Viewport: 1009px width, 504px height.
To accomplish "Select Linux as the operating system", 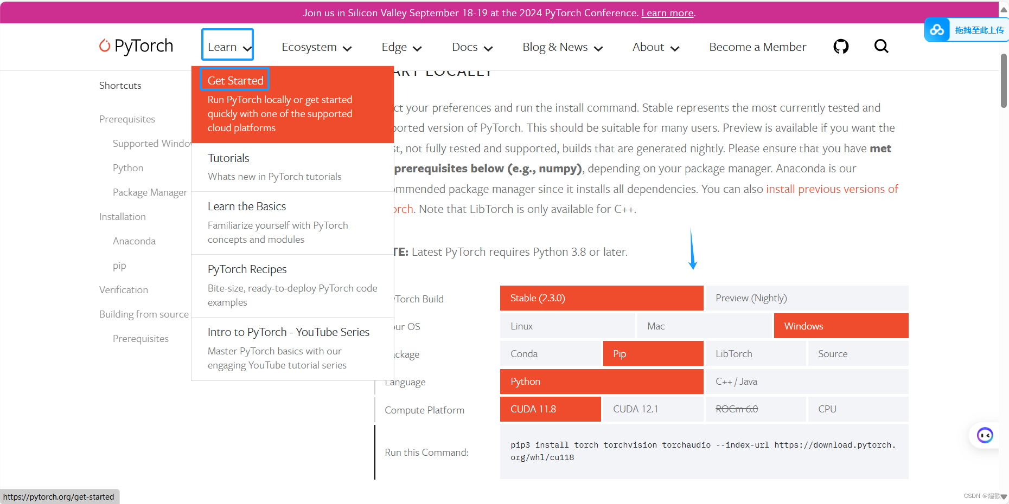I will (x=567, y=326).
